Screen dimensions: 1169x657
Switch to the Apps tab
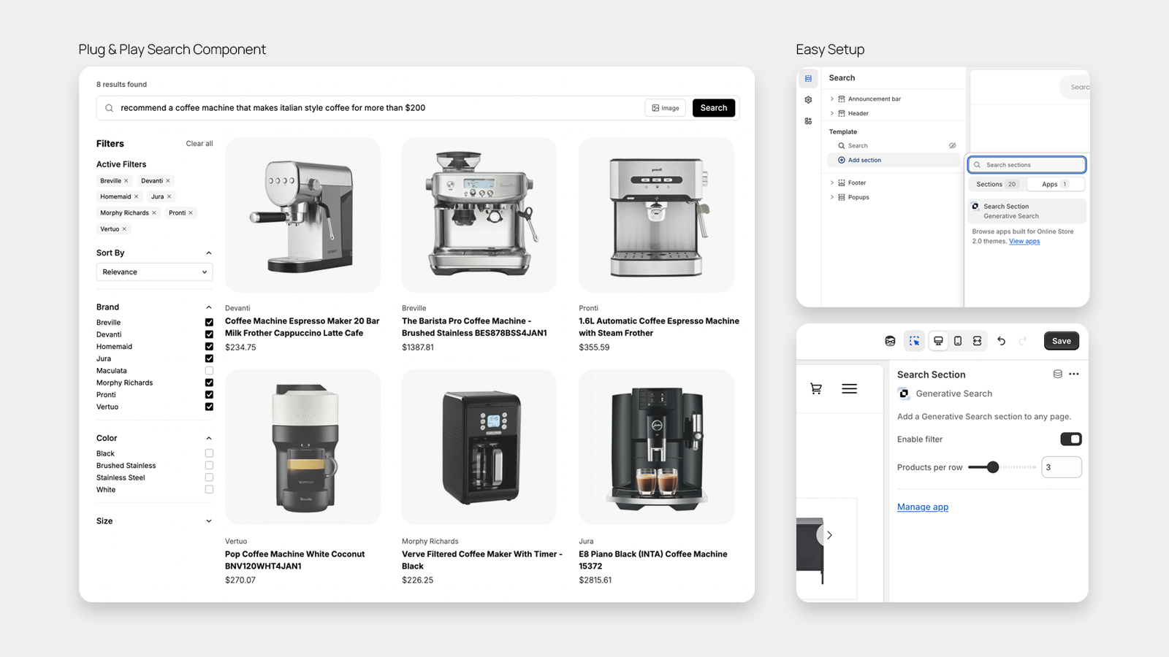pos(1055,185)
